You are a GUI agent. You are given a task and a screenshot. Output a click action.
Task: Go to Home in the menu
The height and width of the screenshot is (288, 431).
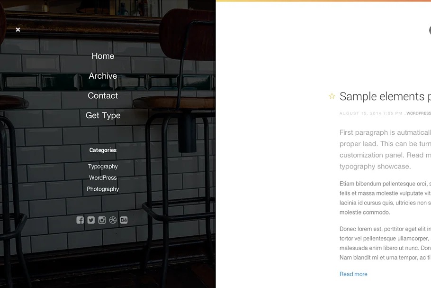[103, 56]
